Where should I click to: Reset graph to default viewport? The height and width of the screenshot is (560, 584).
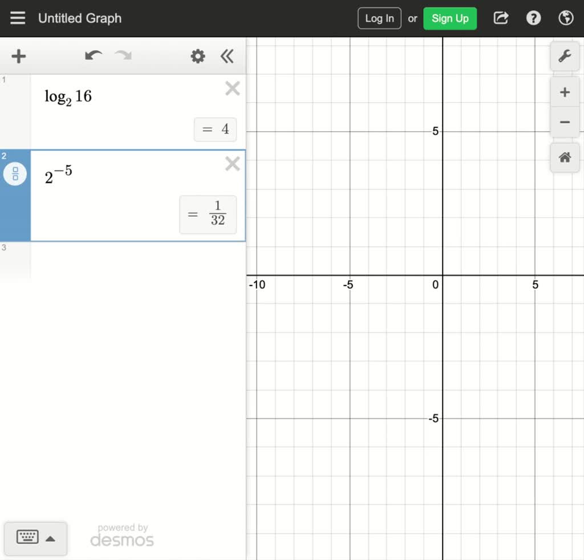click(565, 158)
